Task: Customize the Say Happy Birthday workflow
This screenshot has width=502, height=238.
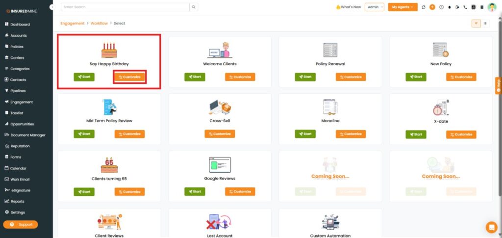Action: tap(129, 77)
